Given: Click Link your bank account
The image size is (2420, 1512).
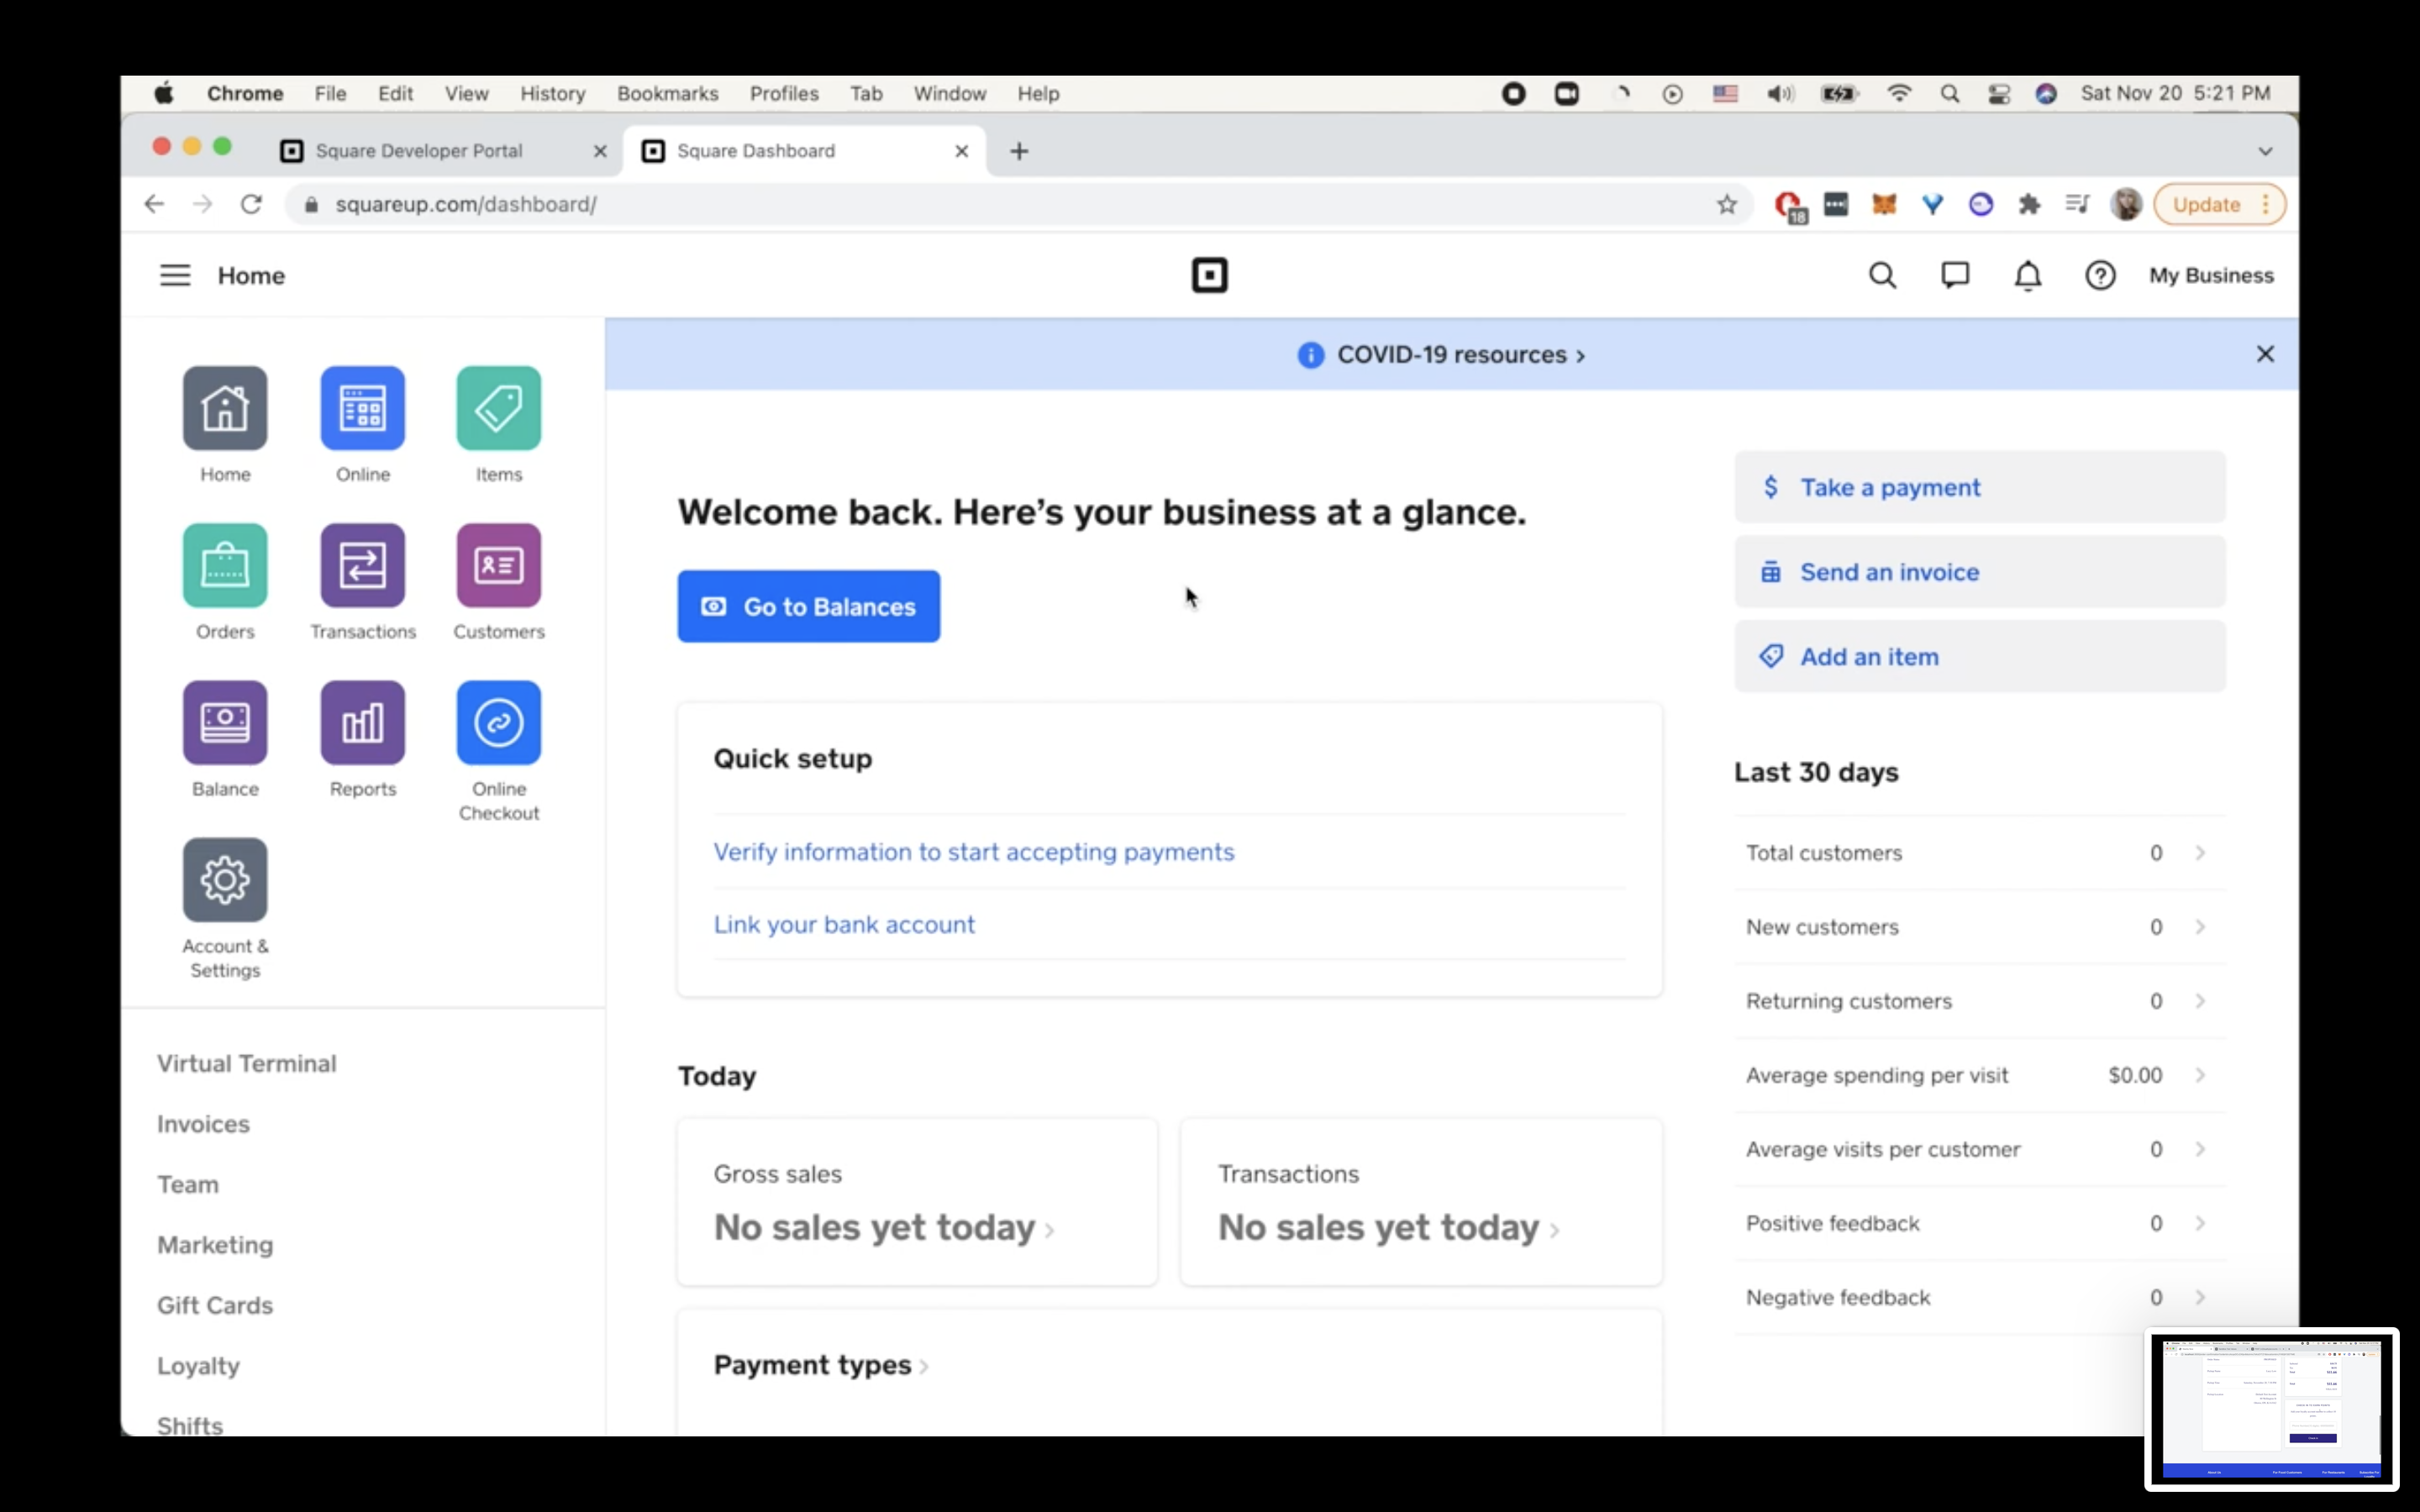Looking at the screenshot, I should point(844,924).
